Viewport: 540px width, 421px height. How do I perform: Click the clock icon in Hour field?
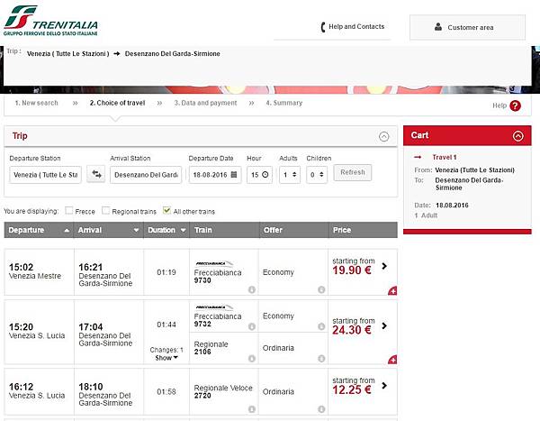coord(265,175)
